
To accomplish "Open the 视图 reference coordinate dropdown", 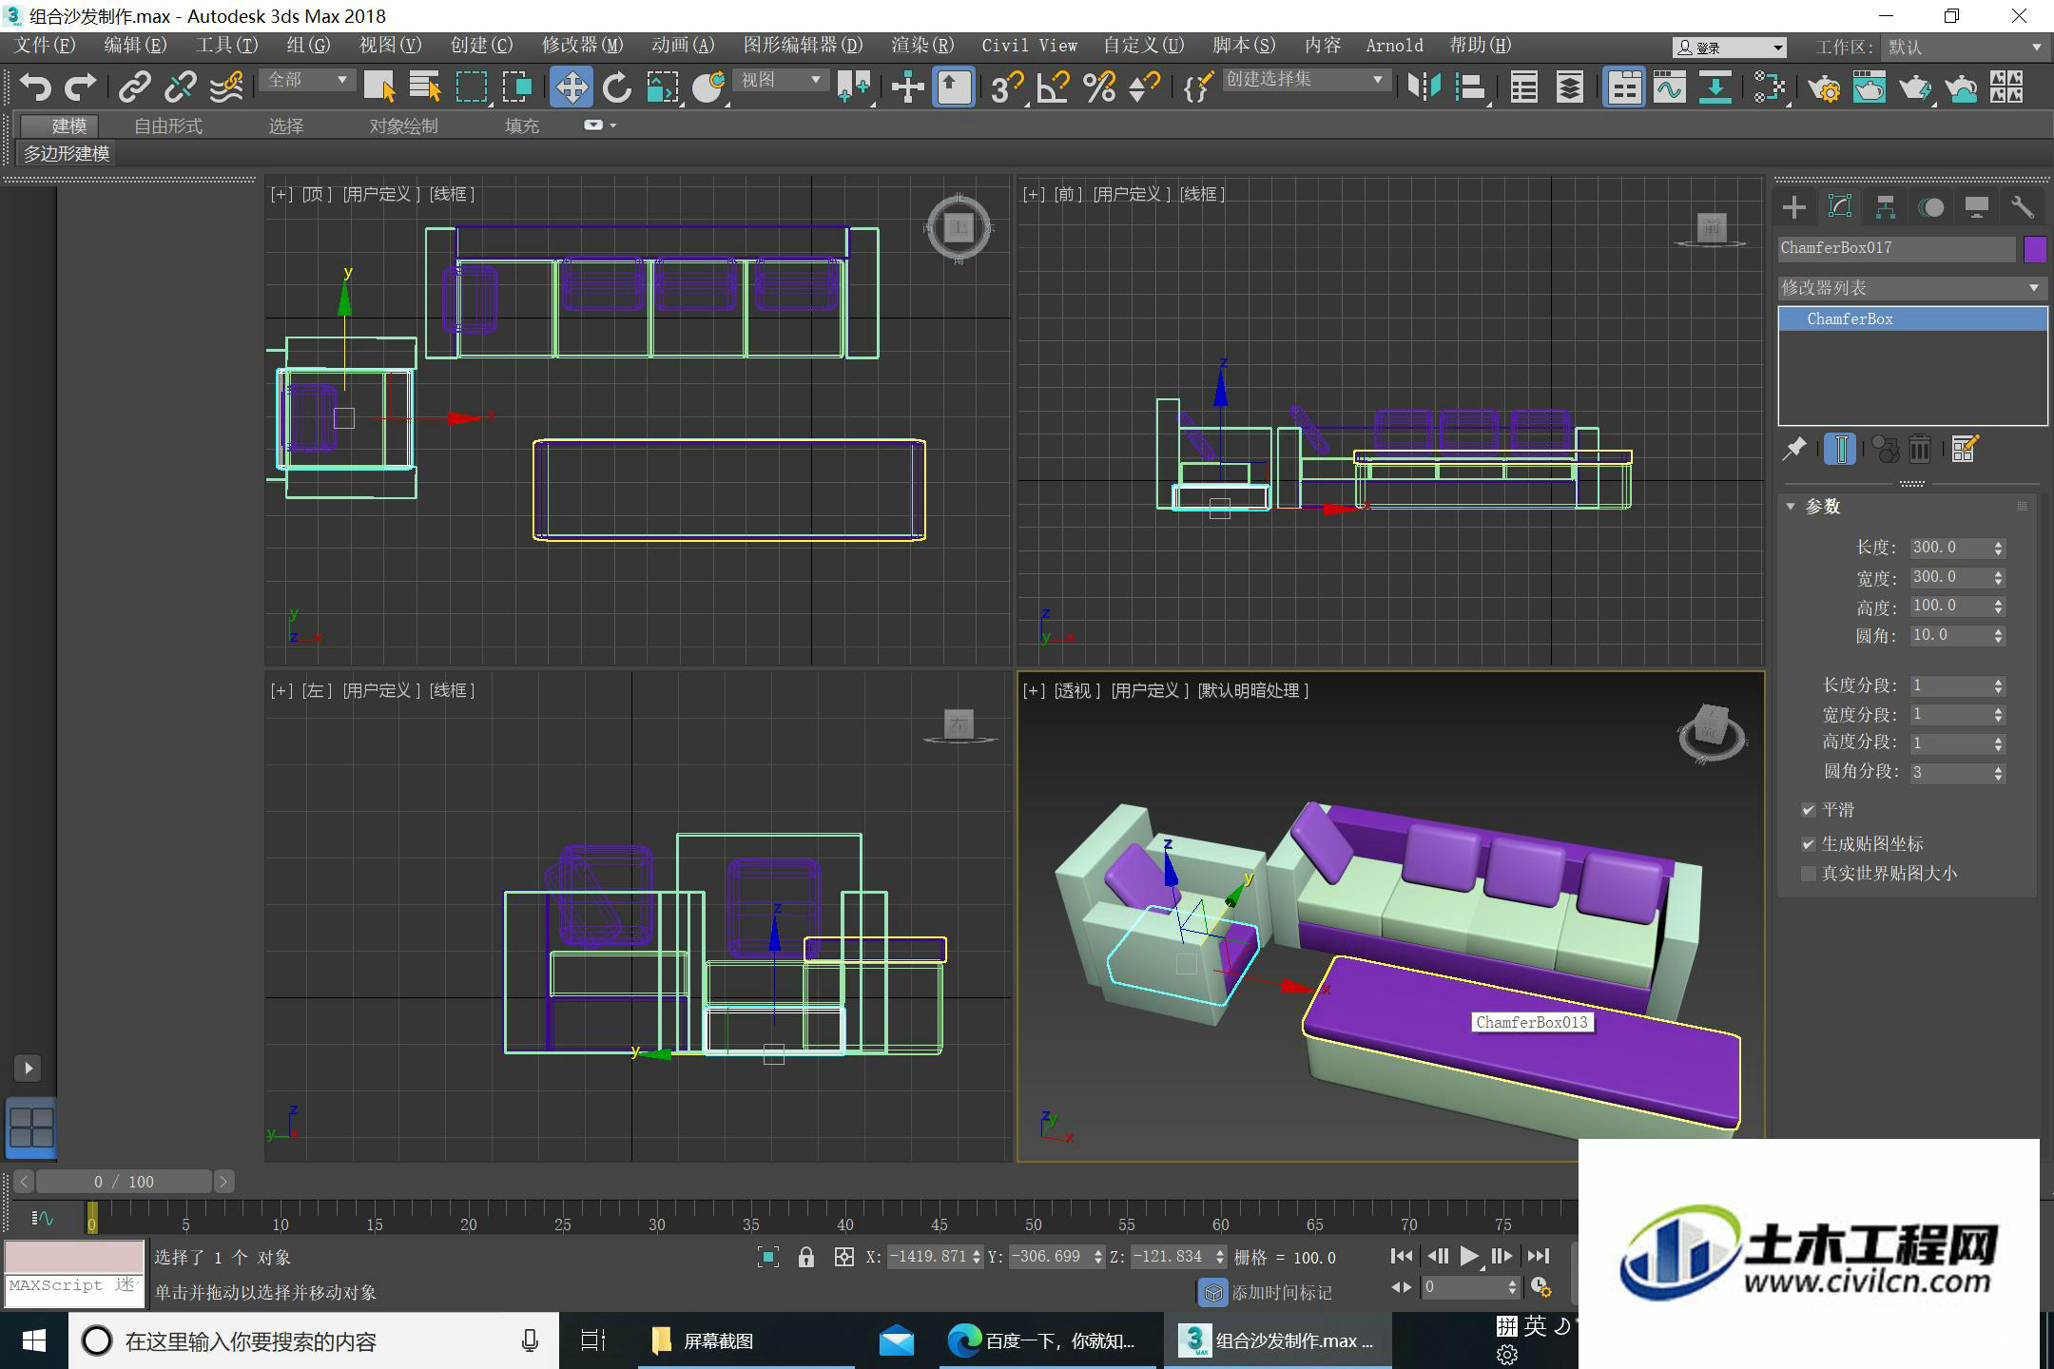I will coord(781,80).
